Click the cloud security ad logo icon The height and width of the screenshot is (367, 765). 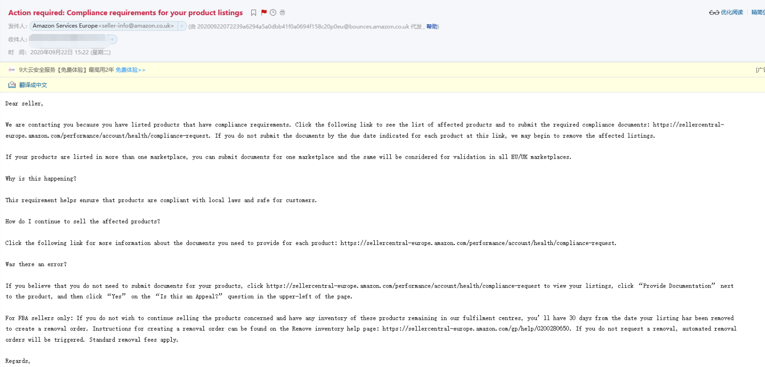(x=11, y=70)
